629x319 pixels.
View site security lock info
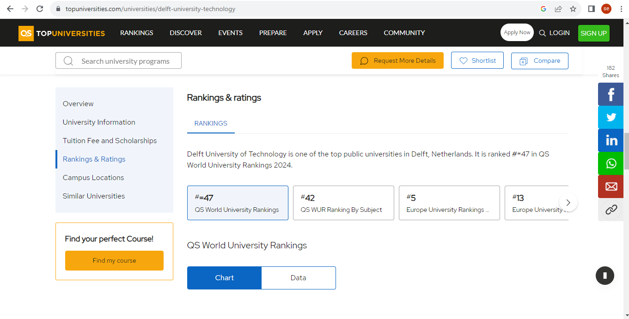point(58,9)
